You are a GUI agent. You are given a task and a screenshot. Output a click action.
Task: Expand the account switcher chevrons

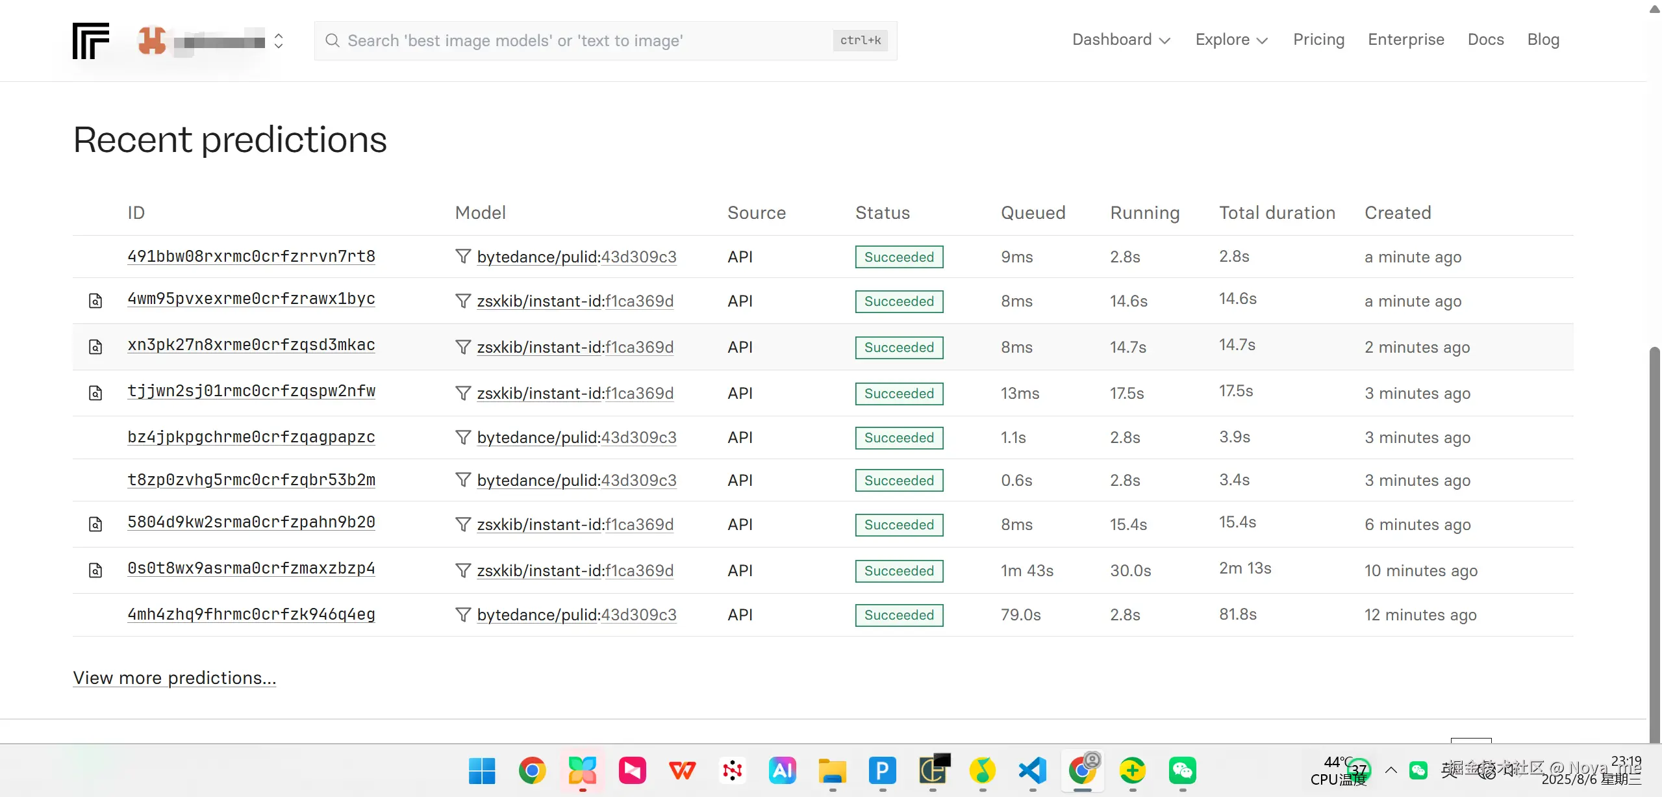(x=279, y=41)
